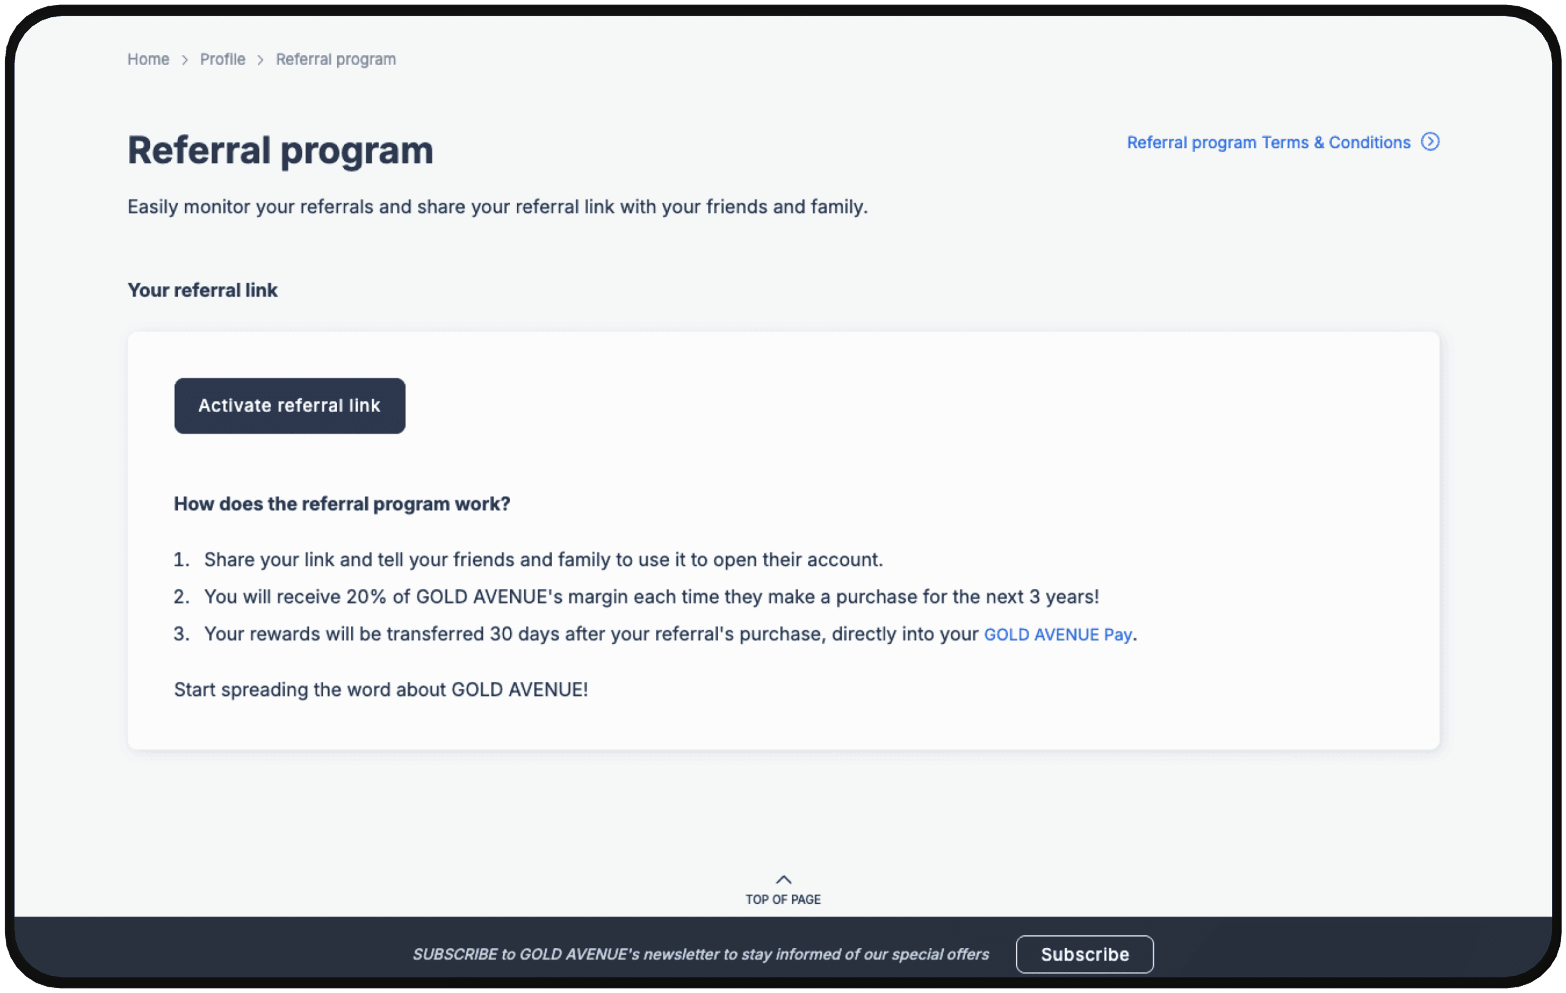Screen dimensions: 1566x993
Task: Click the Subscribe button in the footer
Action: coord(1085,954)
